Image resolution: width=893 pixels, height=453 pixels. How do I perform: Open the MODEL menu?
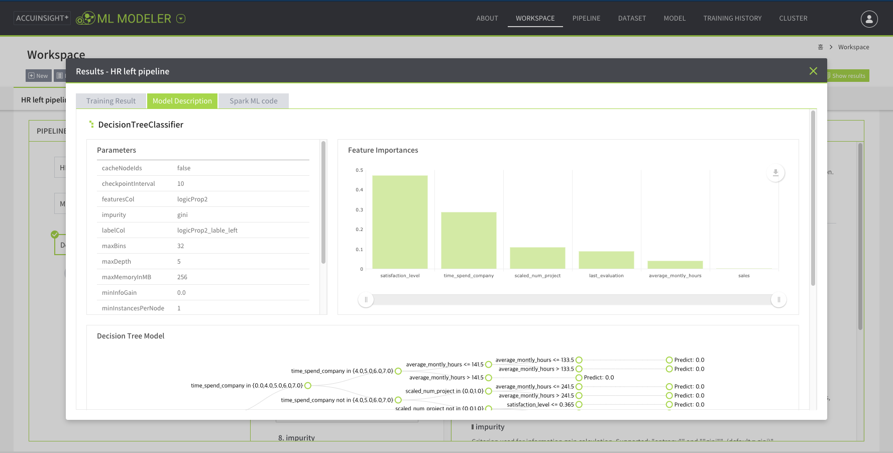point(675,18)
